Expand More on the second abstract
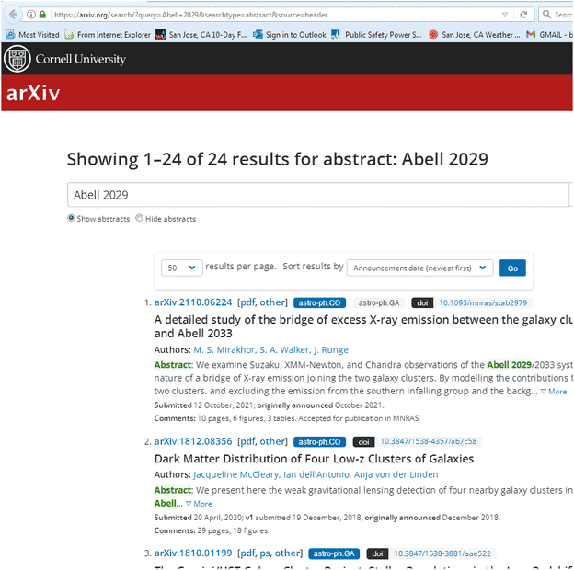The width and height of the screenshot is (574, 570). click(199, 504)
